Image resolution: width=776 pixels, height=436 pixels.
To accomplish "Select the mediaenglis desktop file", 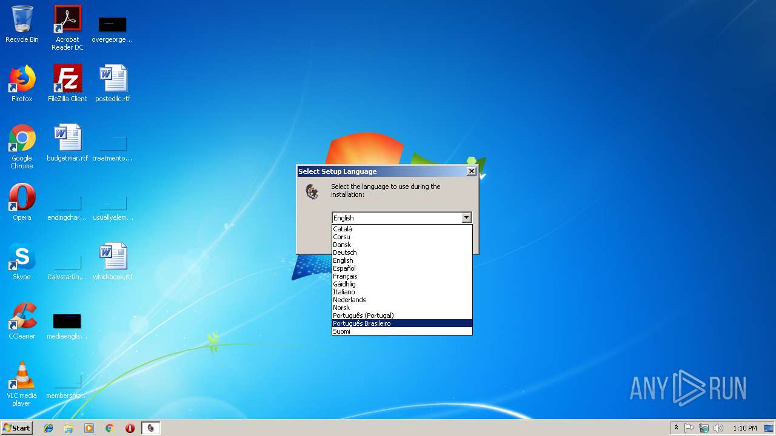I will tap(67, 327).
